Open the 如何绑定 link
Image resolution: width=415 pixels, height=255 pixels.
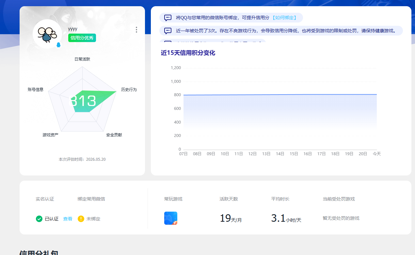click(284, 18)
